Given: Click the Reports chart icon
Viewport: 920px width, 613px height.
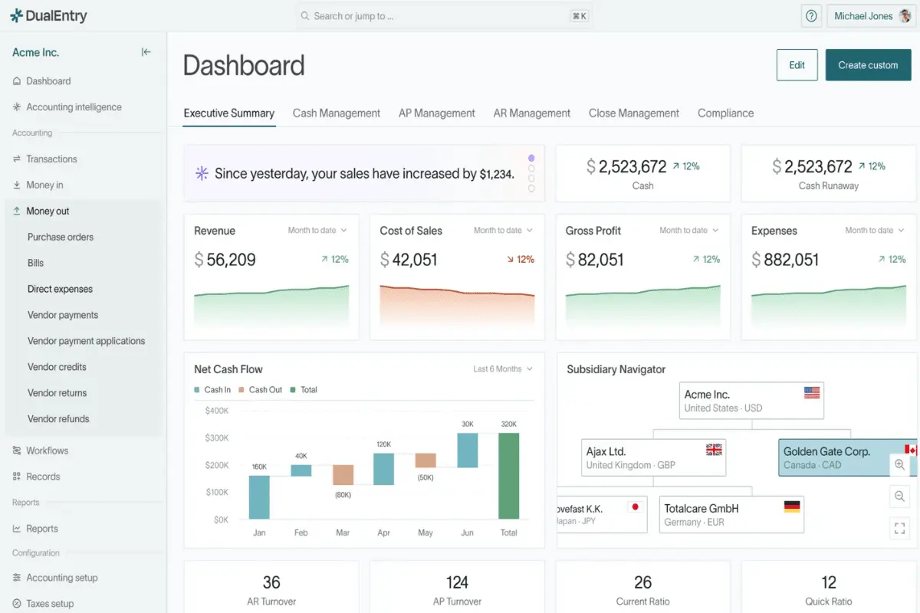Looking at the screenshot, I should point(17,529).
